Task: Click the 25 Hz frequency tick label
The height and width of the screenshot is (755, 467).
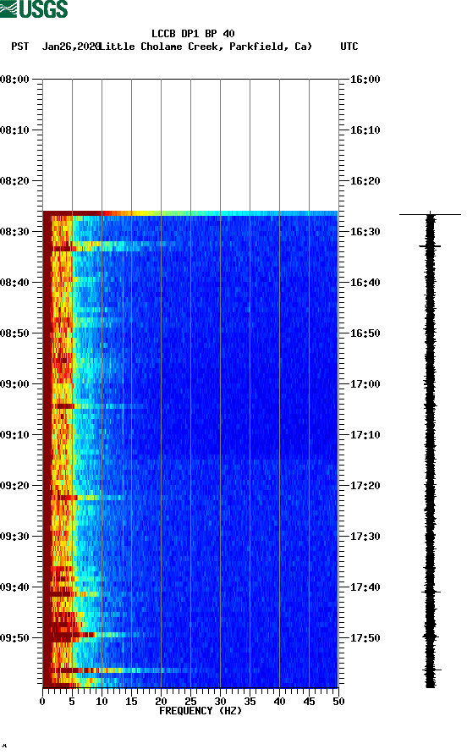Action: tap(190, 701)
